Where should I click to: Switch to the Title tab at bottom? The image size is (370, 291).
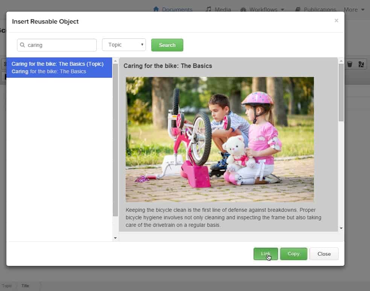[25, 285]
